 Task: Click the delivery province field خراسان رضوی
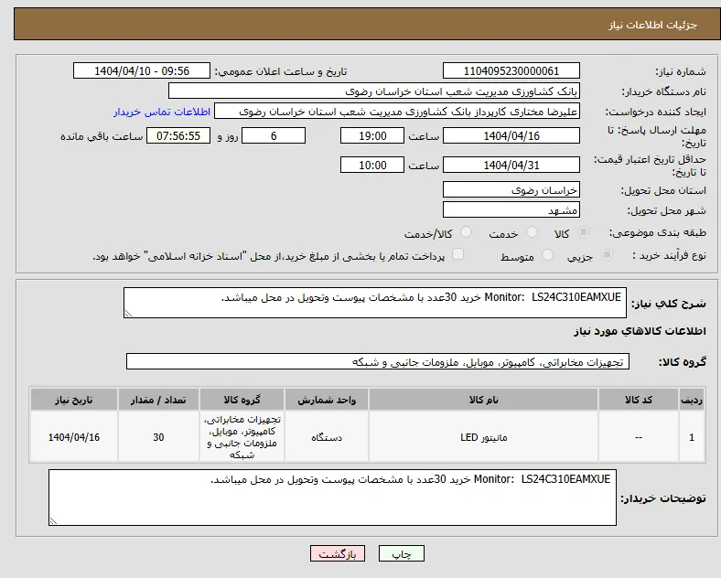click(511, 189)
